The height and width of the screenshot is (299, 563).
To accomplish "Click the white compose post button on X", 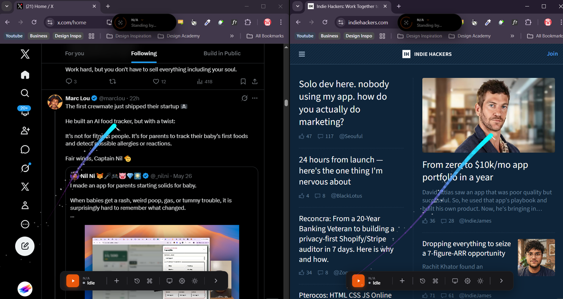I will [x=25, y=246].
